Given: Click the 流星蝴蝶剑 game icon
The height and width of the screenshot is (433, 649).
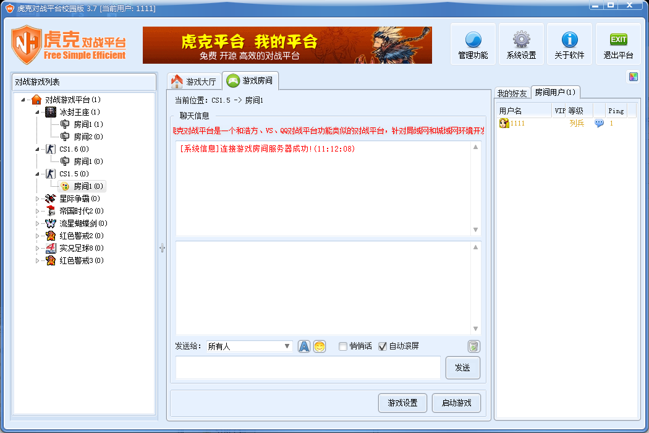Looking at the screenshot, I should click(x=51, y=223).
